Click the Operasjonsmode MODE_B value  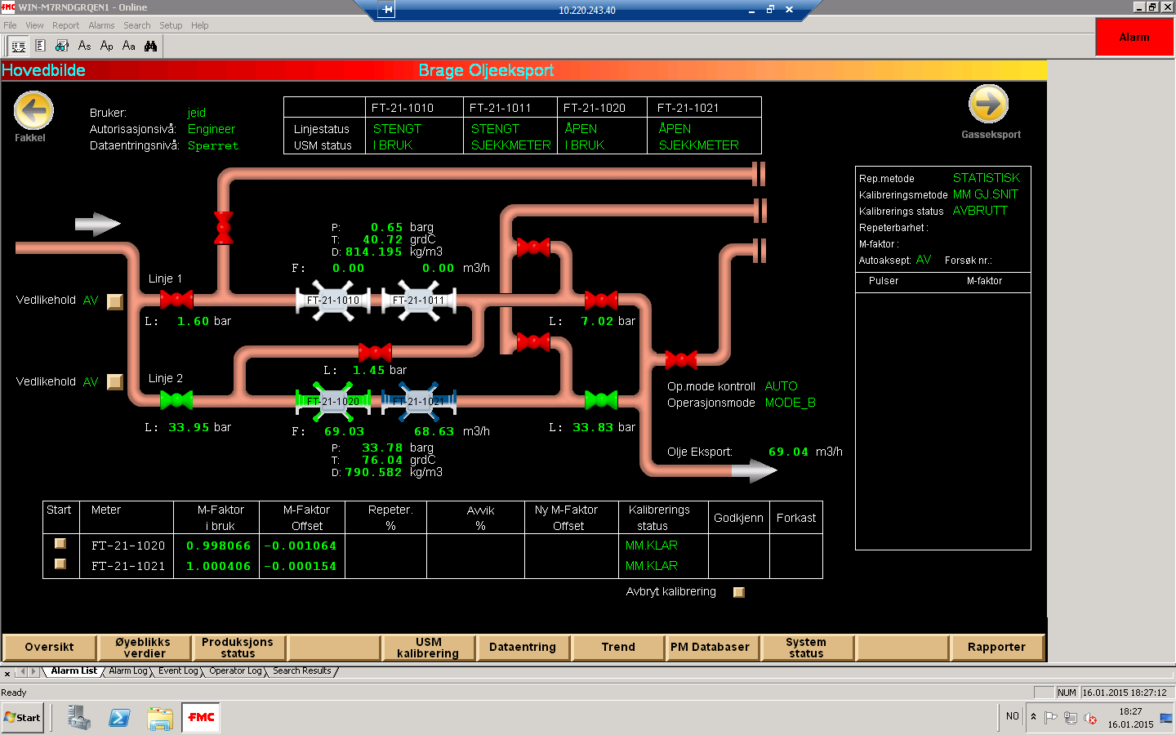click(790, 403)
